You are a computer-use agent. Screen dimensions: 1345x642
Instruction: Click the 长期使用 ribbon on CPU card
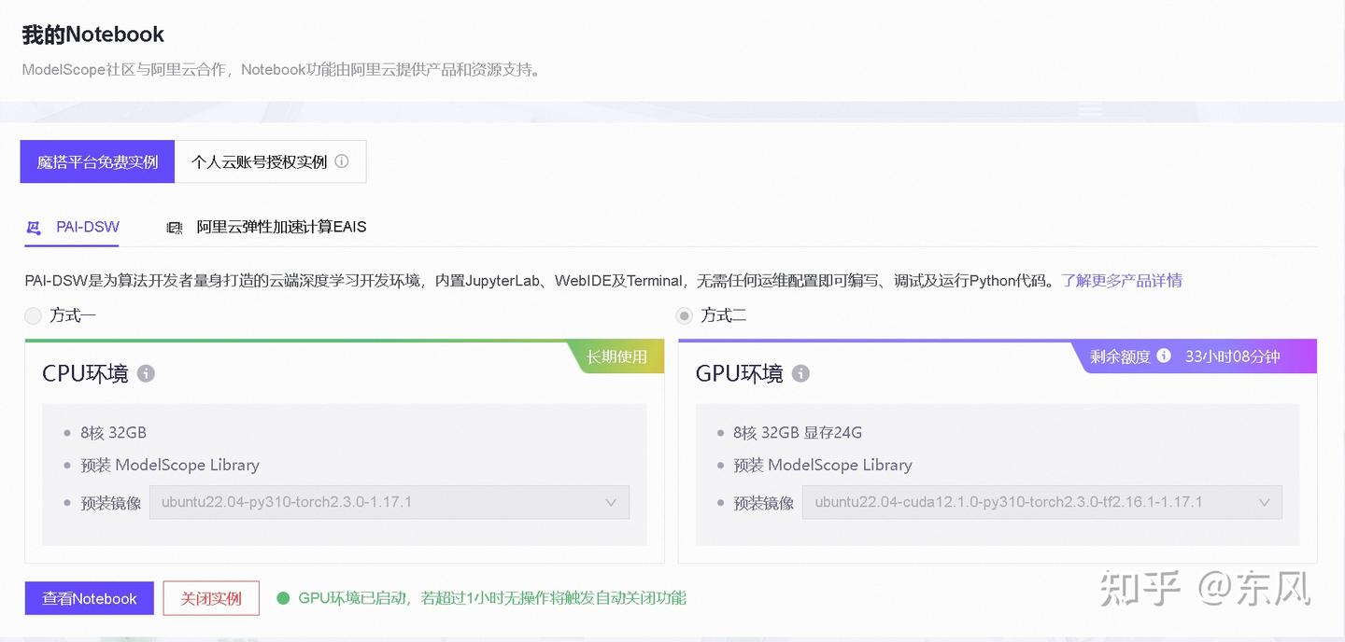pos(617,356)
